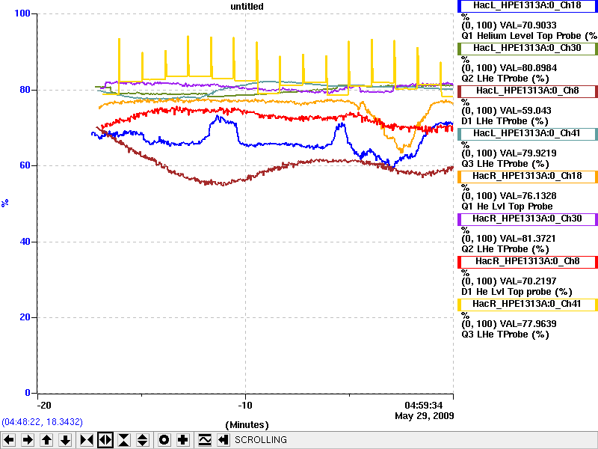
Task: Click the arrow-to-bar scroll mode button
Action: point(224,440)
